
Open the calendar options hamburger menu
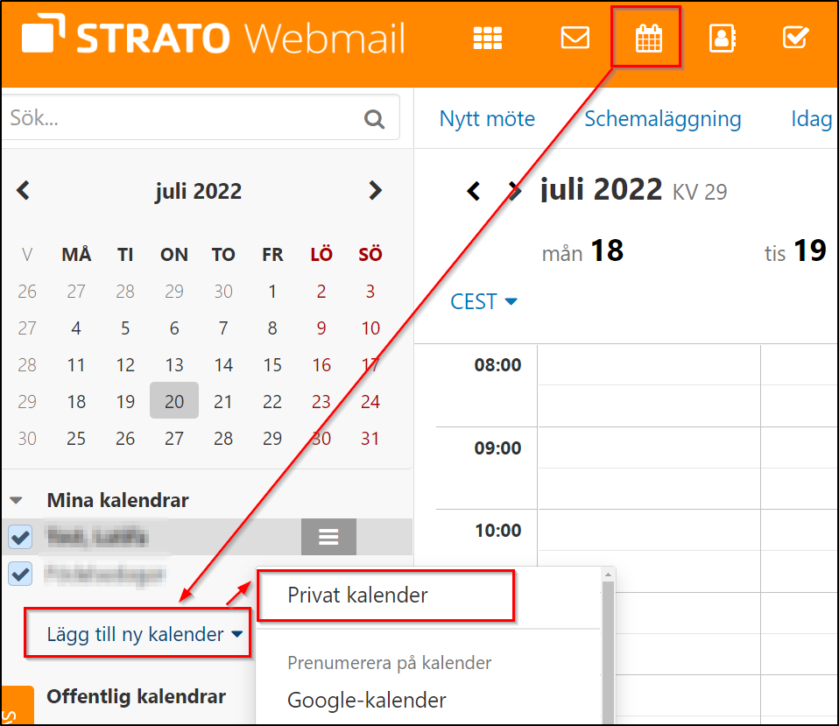tap(328, 537)
